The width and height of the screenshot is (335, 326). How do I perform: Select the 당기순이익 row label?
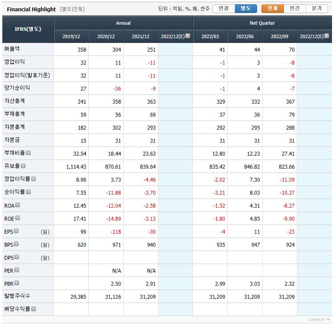[x=17, y=88]
